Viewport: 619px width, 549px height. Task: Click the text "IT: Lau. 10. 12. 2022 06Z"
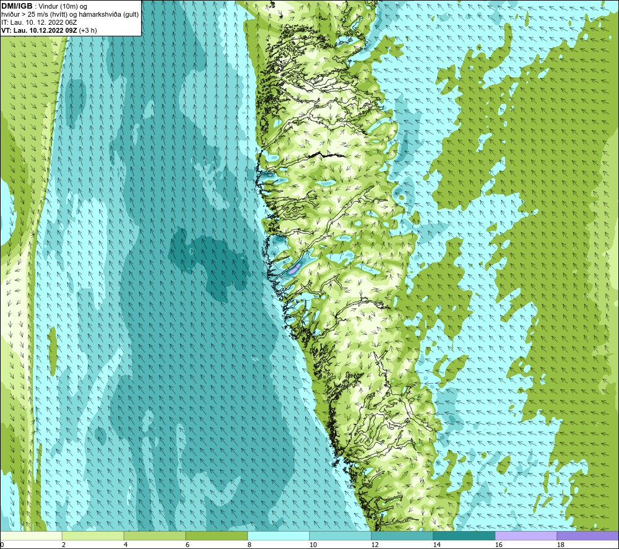tap(39, 22)
